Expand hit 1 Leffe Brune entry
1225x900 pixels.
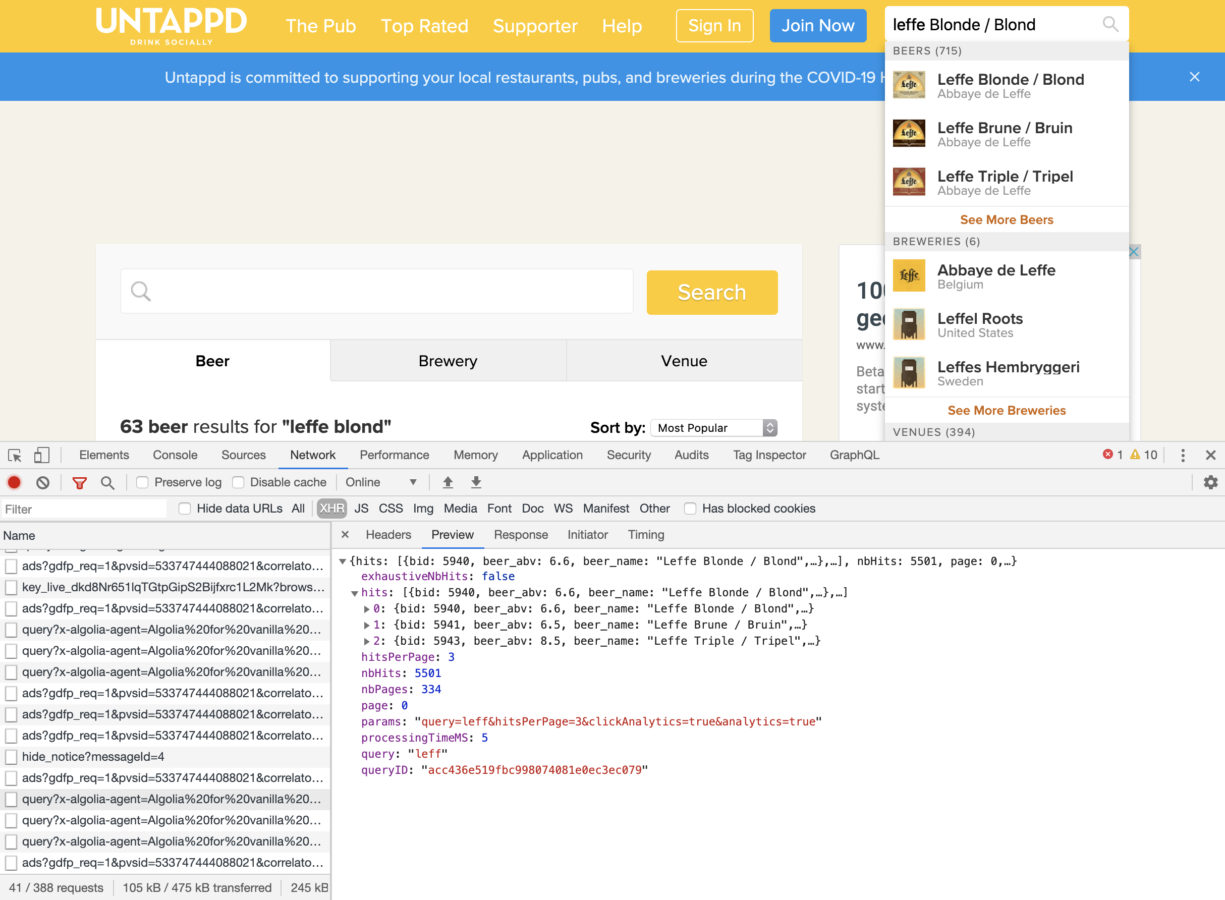click(367, 625)
